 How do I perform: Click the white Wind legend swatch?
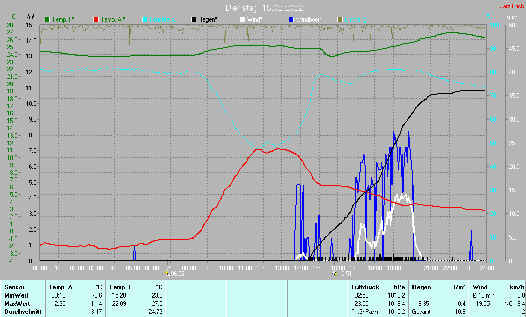click(x=242, y=19)
